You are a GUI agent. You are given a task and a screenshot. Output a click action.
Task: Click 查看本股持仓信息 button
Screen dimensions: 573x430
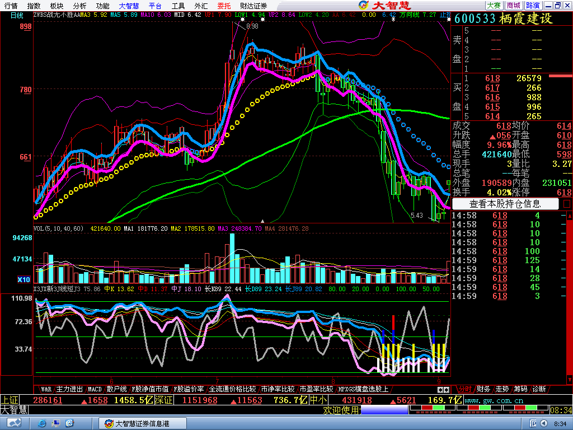[505, 204]
